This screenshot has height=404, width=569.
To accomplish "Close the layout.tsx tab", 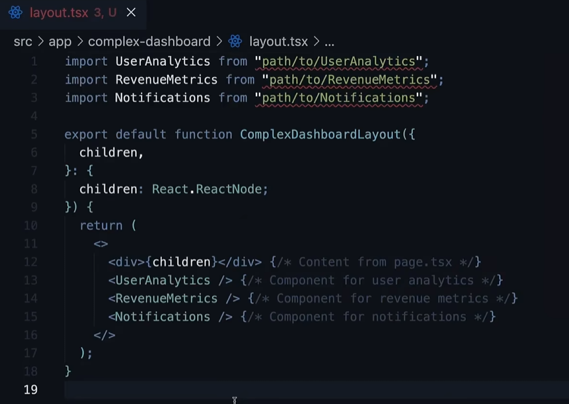I will [x=131, y=12].
